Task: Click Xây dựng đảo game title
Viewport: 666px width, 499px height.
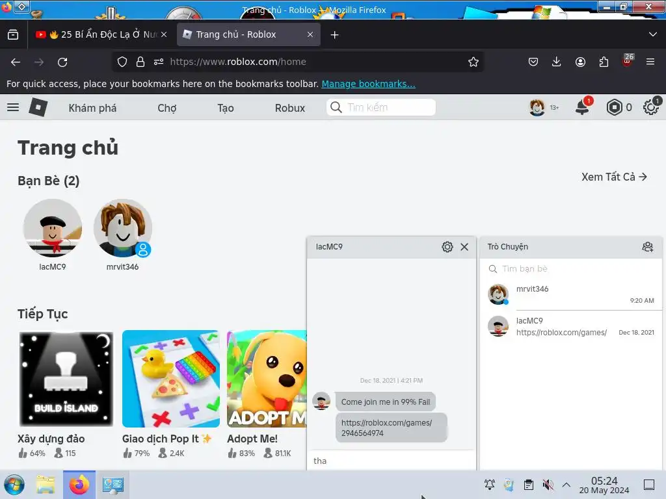Action: pyautogui.click(x=51, y=439)
